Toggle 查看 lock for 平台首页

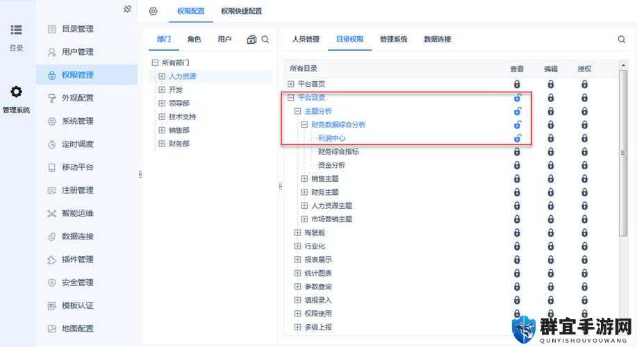tap(517, 84)
